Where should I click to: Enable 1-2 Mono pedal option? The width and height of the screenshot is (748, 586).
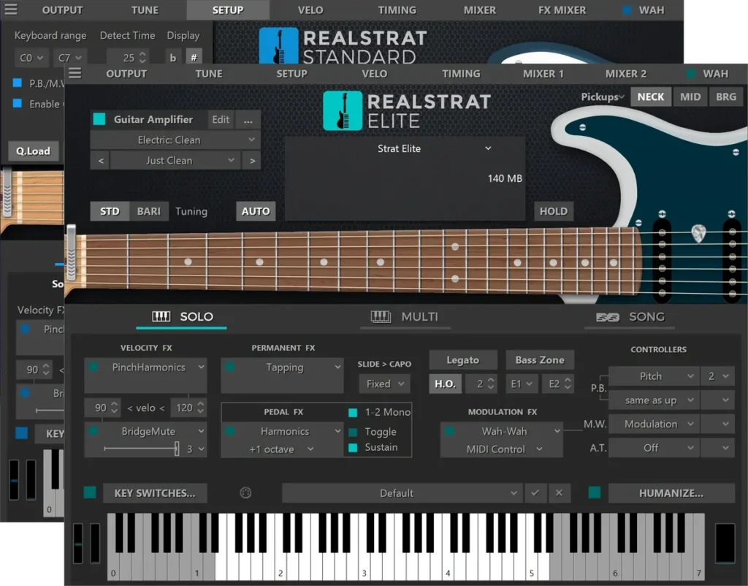(x=353, y=412)
